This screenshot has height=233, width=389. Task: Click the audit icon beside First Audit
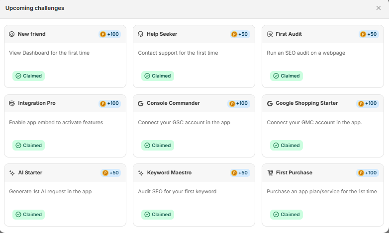[270, 34]
